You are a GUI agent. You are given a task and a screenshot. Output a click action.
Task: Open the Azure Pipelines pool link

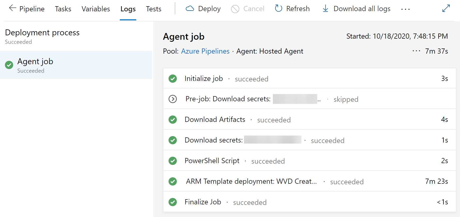pos(205,51)
